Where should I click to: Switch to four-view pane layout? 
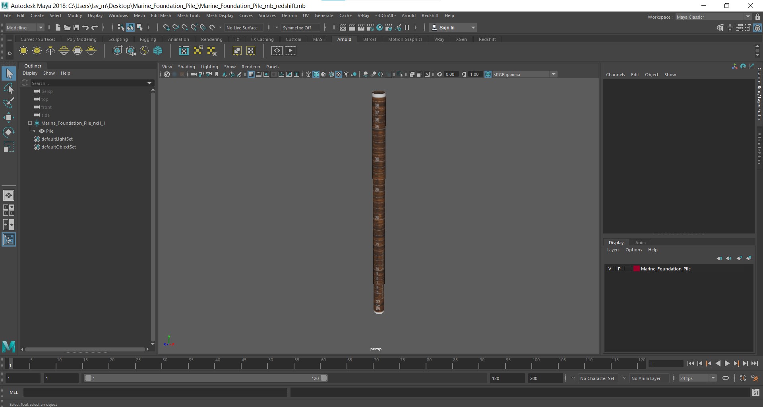pos(9,210)
